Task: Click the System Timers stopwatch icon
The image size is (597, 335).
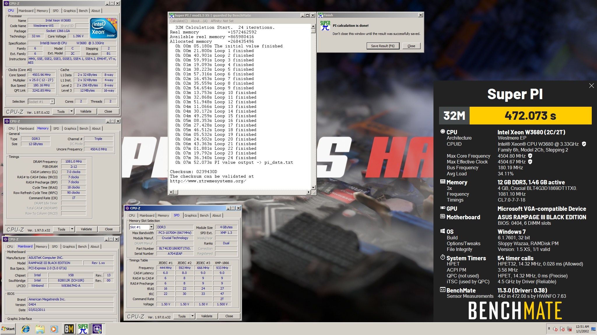Action: coord(443,257)
